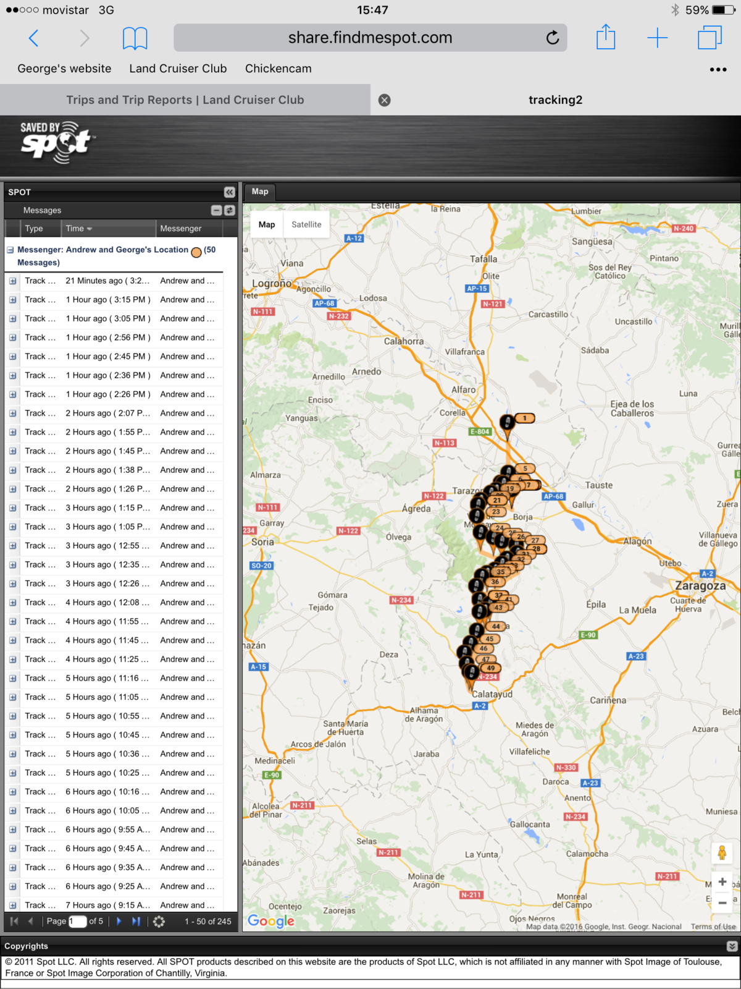Switch to Trips and Trip Reports tab

(x=185, y=100)
